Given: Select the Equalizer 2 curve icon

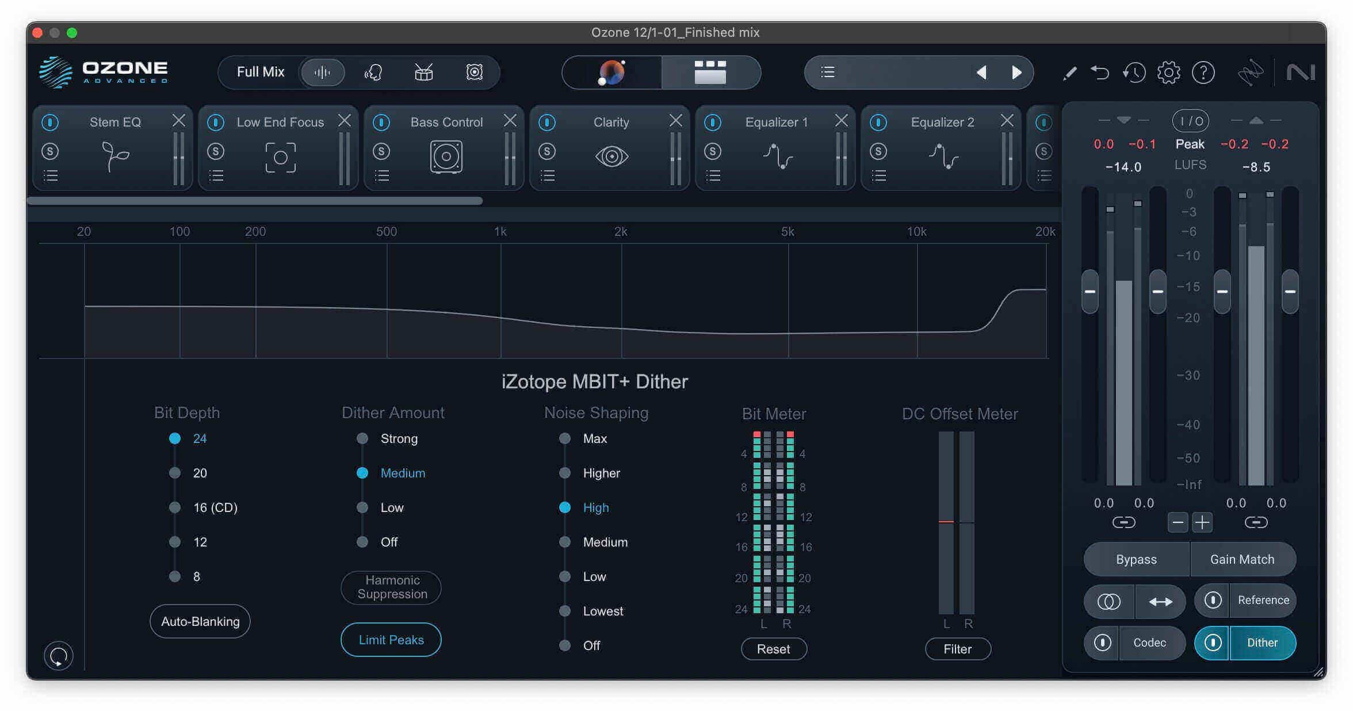Looking at the screenshot, I should (x=943, y=156).
